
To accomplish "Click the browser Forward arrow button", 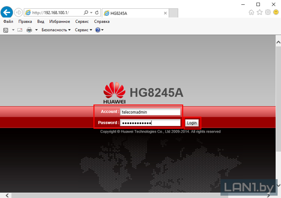I will (18, 13).
